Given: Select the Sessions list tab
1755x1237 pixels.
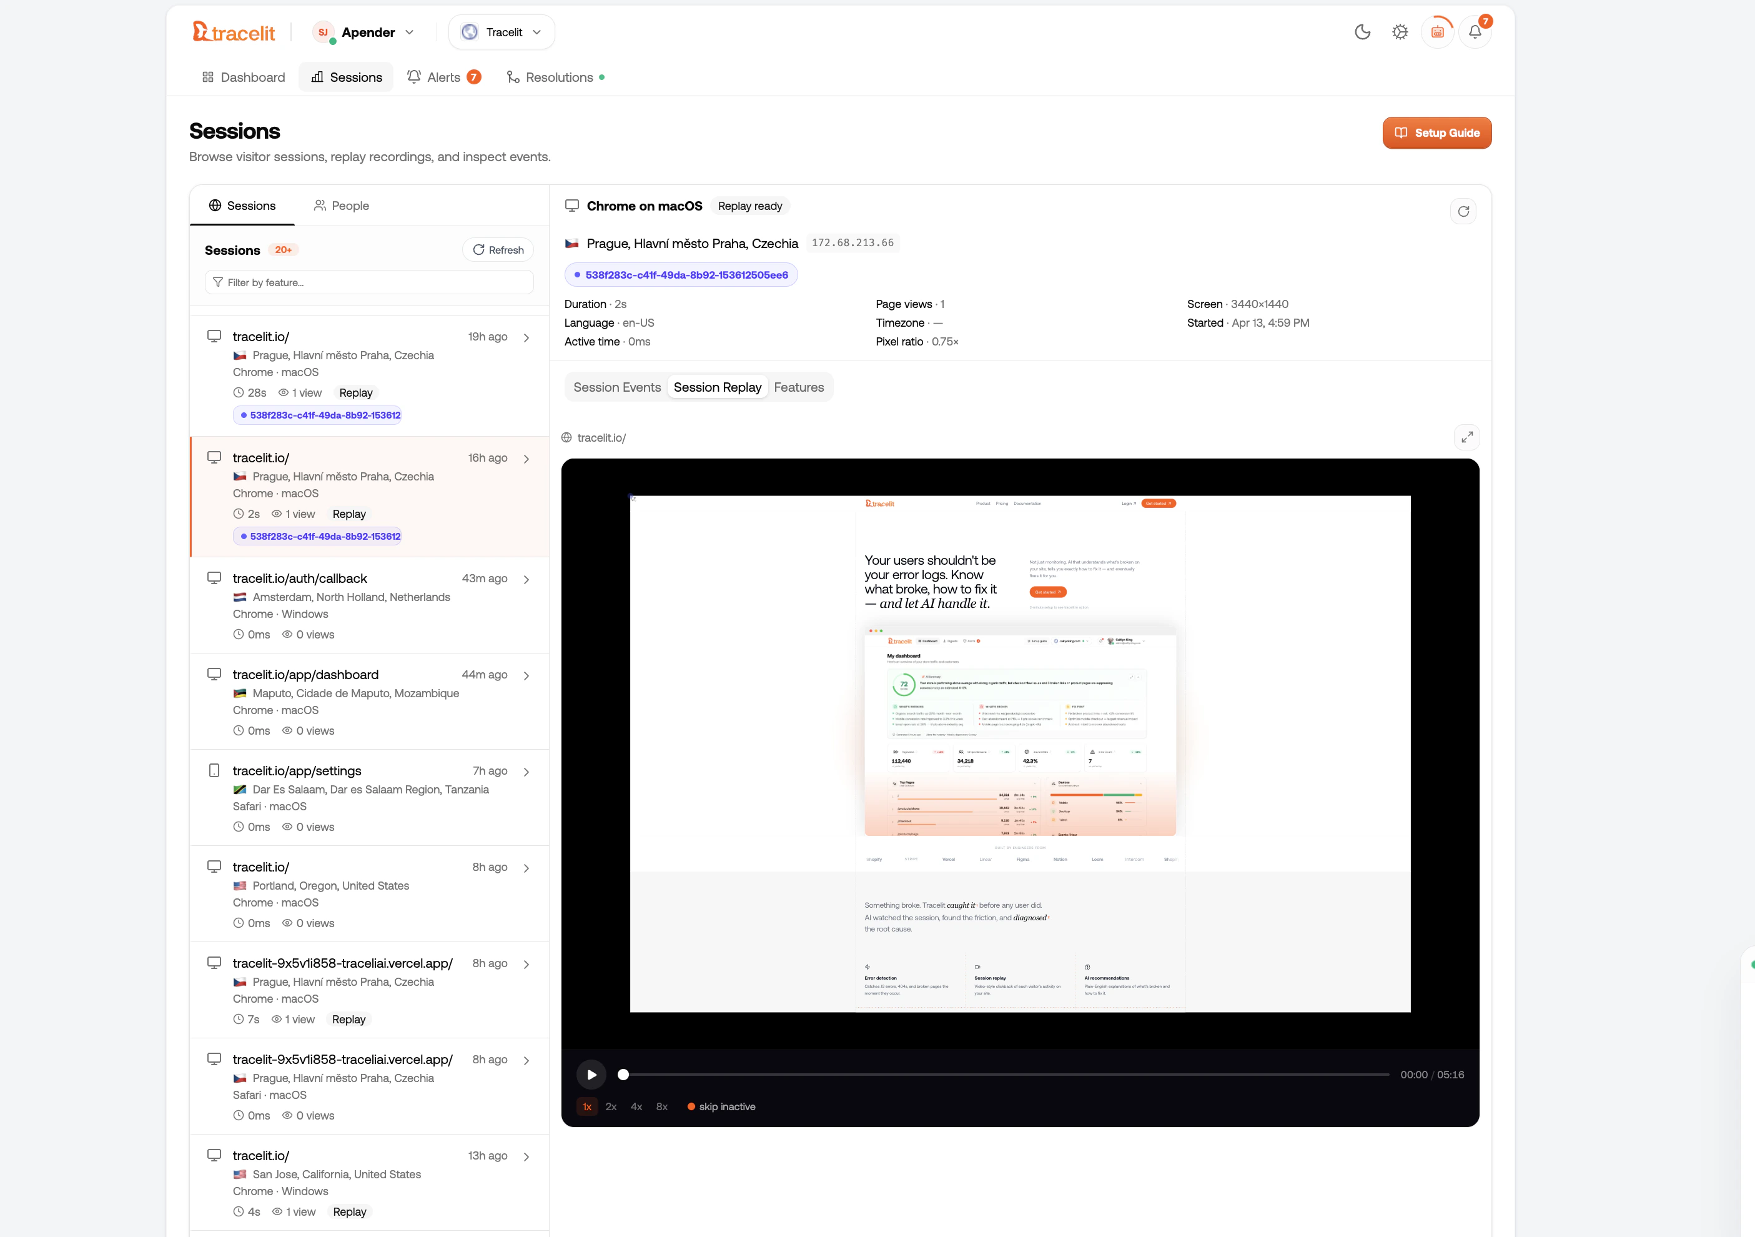Looking at the screenshot, I should 242,206.
